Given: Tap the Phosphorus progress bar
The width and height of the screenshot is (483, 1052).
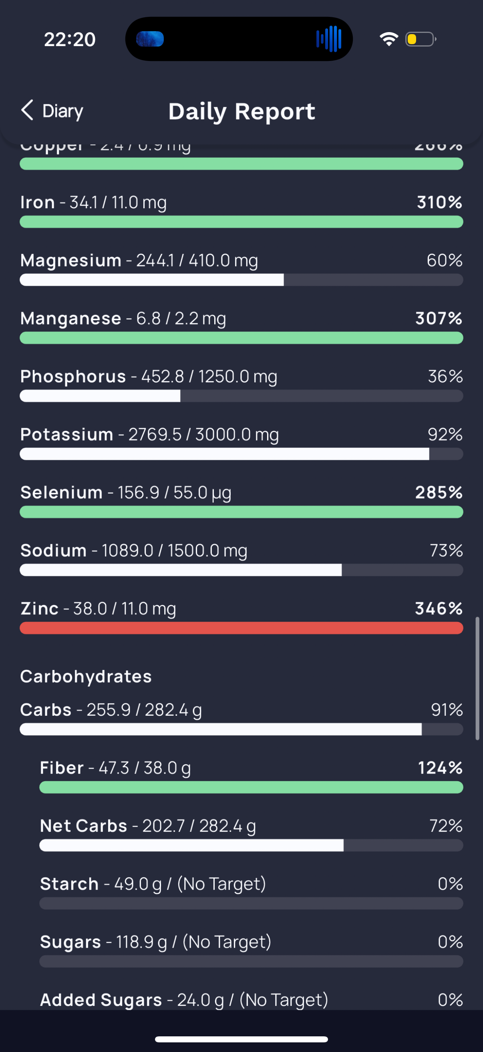Looking at the screenshot, I should [241, 396].
